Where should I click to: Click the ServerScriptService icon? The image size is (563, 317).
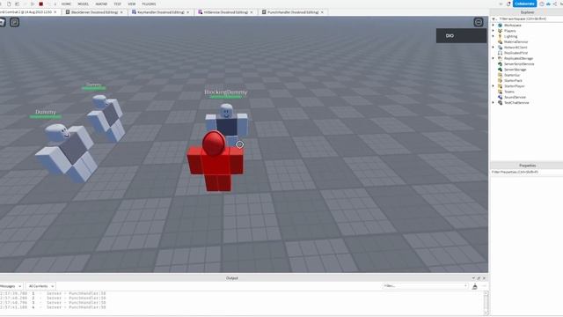click(500, 64)
